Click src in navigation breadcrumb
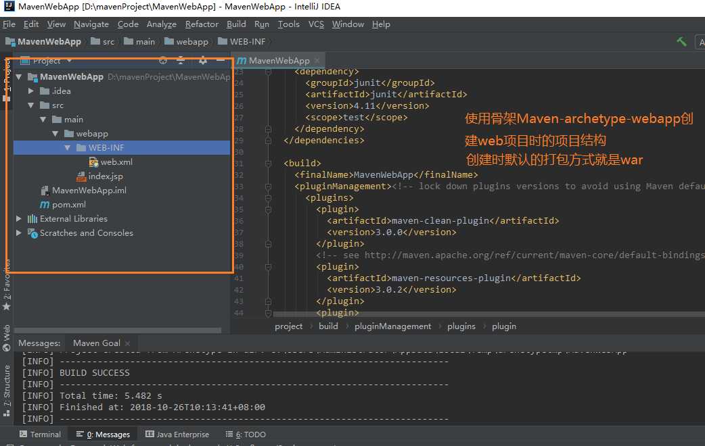The width and height of the screenshot is (705, 446). click(108, 42)
